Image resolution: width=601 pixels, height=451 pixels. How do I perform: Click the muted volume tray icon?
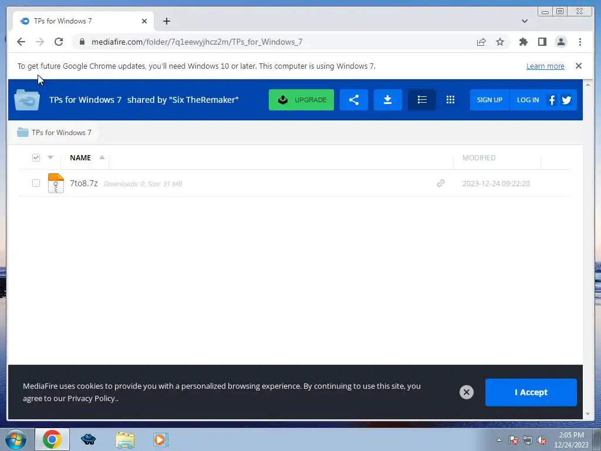tap(542, 440)
